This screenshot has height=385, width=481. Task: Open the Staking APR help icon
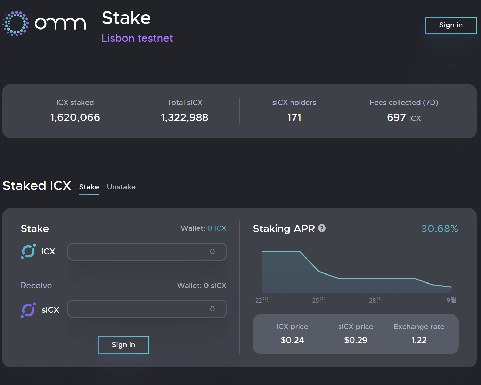point(322,228)
